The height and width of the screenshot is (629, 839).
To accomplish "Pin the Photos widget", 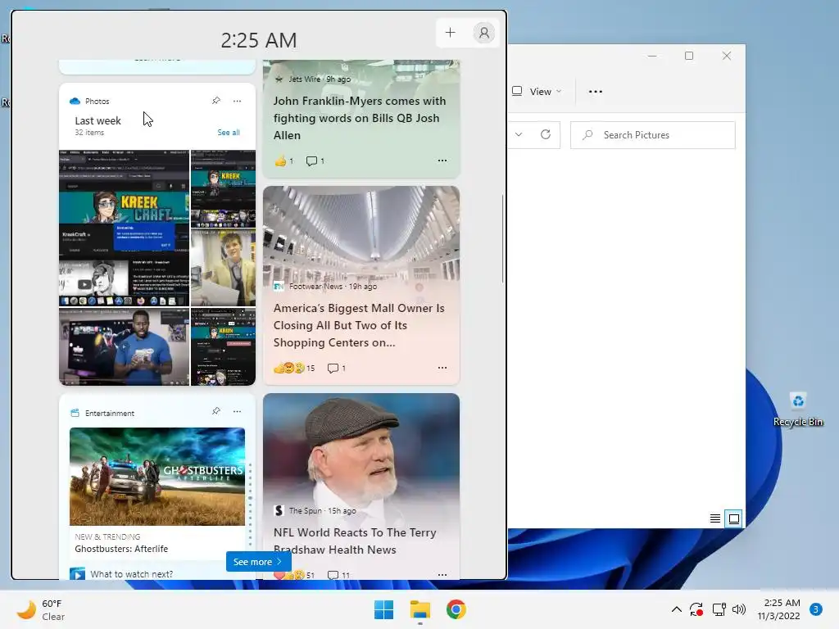I will pos(216,101).
